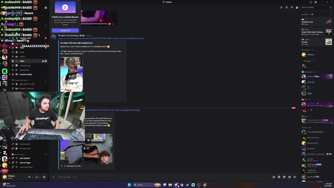
Task: Open moderator Jaleel in member list
Action: [x=317, y=77]
